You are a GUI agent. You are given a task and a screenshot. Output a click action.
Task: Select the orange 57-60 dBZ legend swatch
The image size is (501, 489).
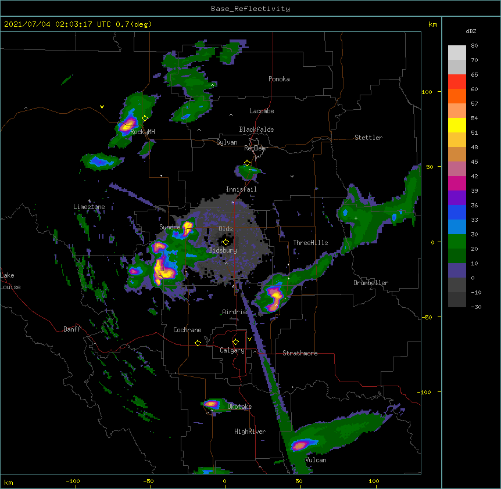coord(457,96)
